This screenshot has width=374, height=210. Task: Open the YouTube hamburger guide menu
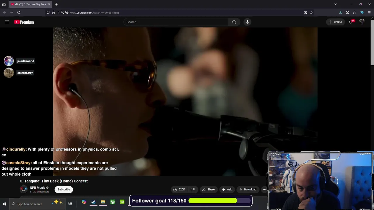coord(7,22)
